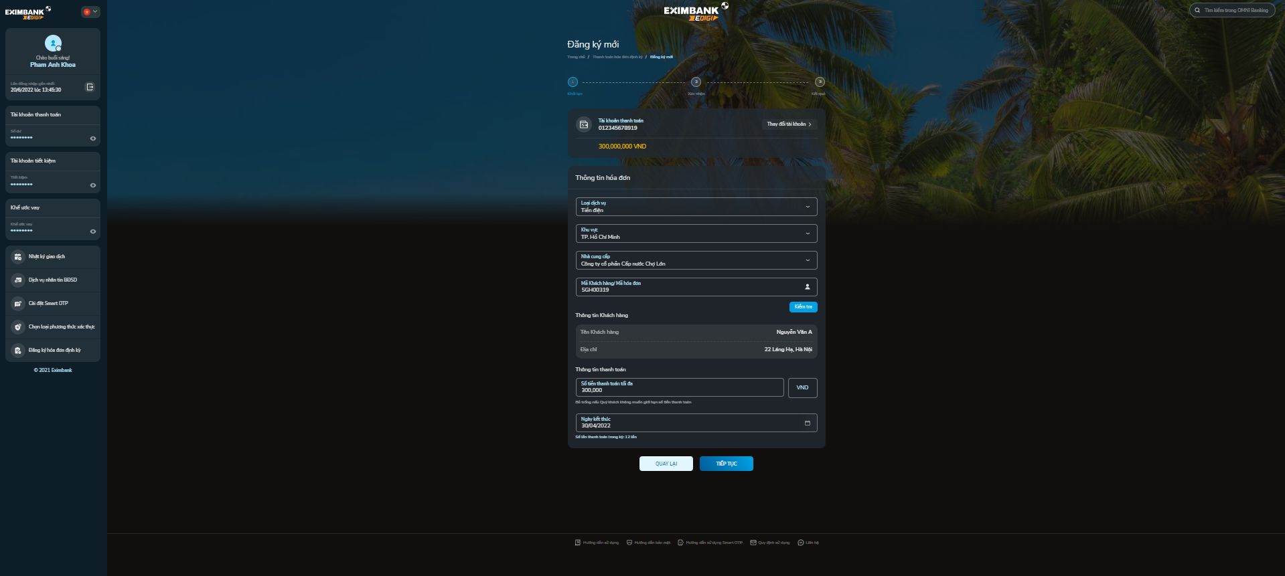This screenshot has width=1285, height=576.
Task: Open Nhật ký giao dịch in sidebar
Action: coord(47,257)
